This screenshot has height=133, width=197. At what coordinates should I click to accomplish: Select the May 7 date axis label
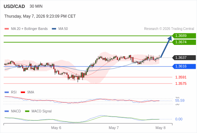tap(114, 128)
